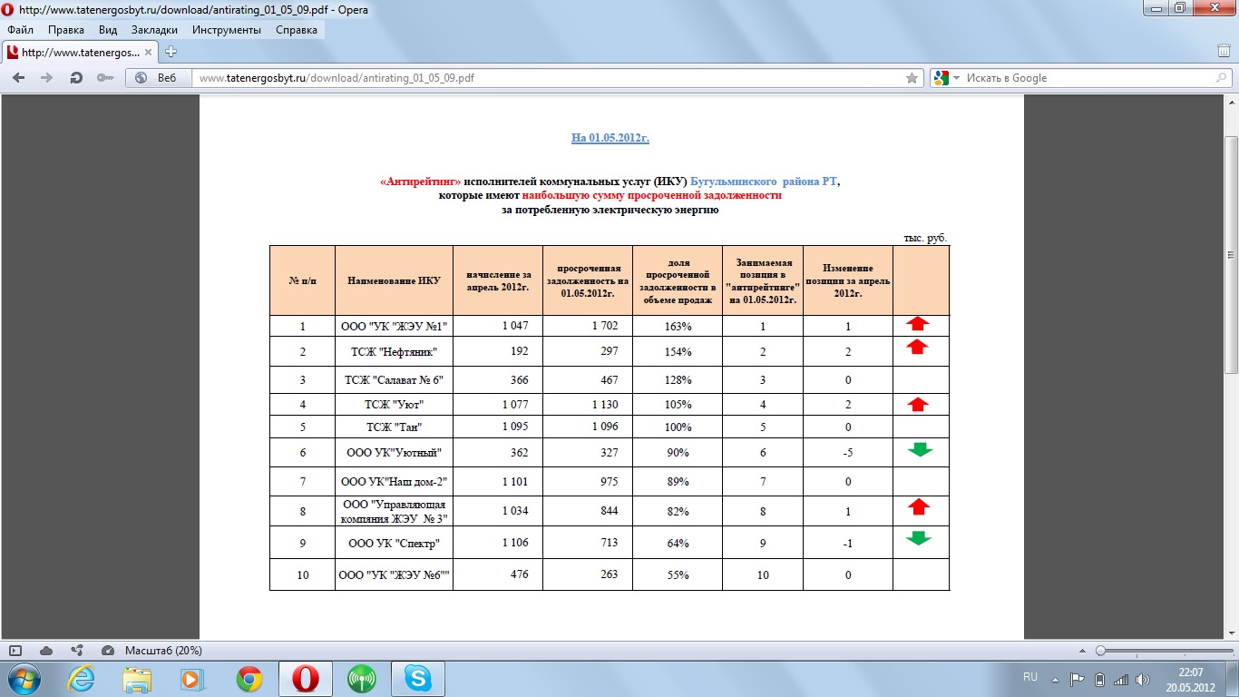This screenshot has height=697, width=1239.
Task: Reload the page with the refresh icon
Action: [76, 78]
